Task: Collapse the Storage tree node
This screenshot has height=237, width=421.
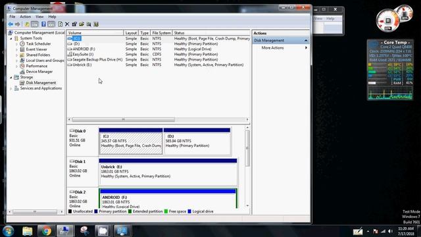Action: [11, 78]
